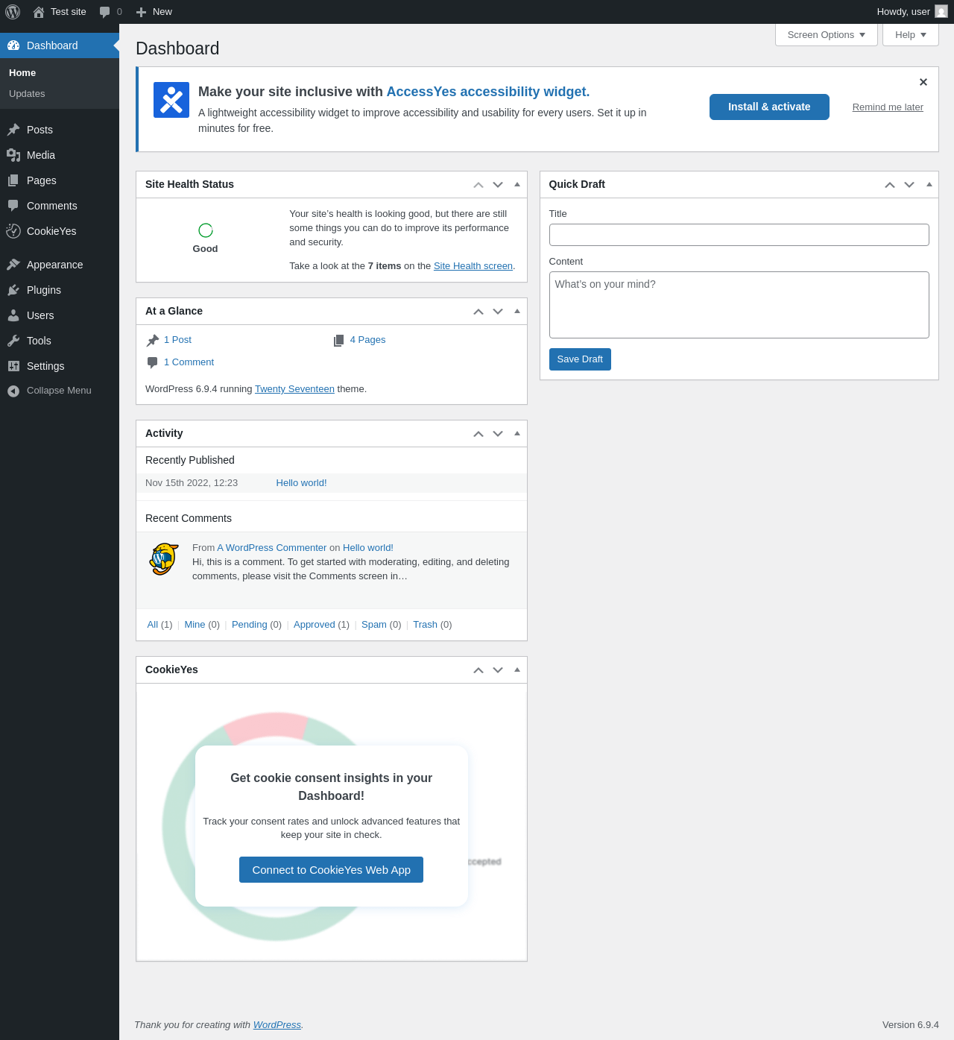Move Site Health Status box down
The width and height of the screenshot is (954, 1040).
click(498, 185)
